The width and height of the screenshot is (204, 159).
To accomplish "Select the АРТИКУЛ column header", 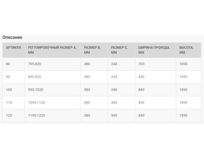I will pyautogui.click(x=14, y=50).
